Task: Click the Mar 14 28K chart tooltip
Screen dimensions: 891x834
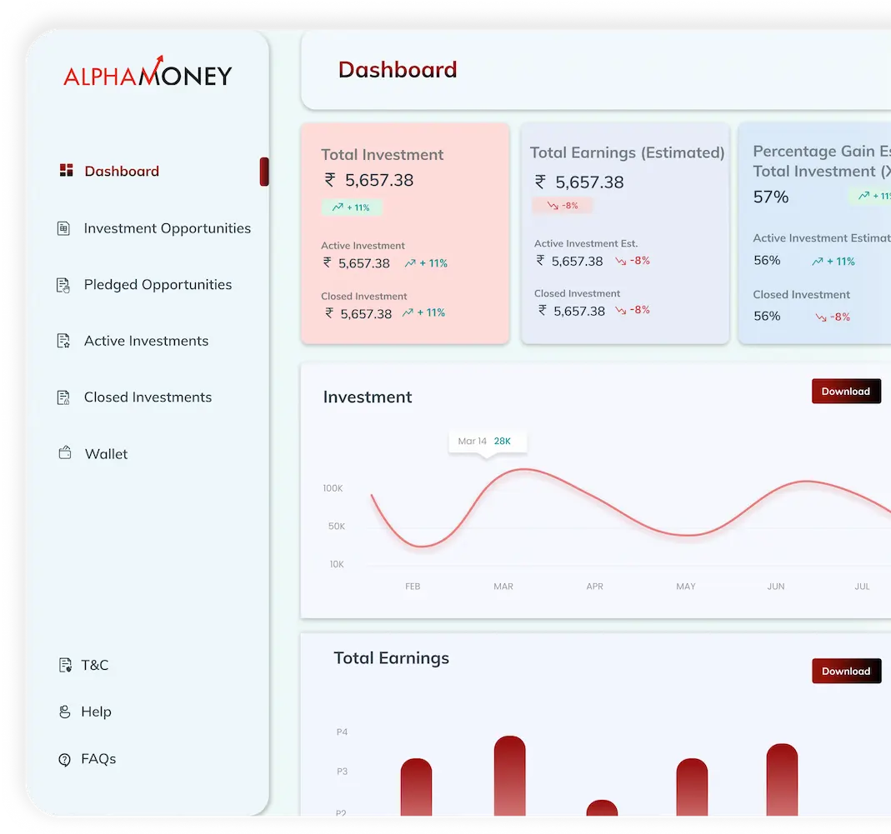Action: pyautogui.click(x=488, y=442)
